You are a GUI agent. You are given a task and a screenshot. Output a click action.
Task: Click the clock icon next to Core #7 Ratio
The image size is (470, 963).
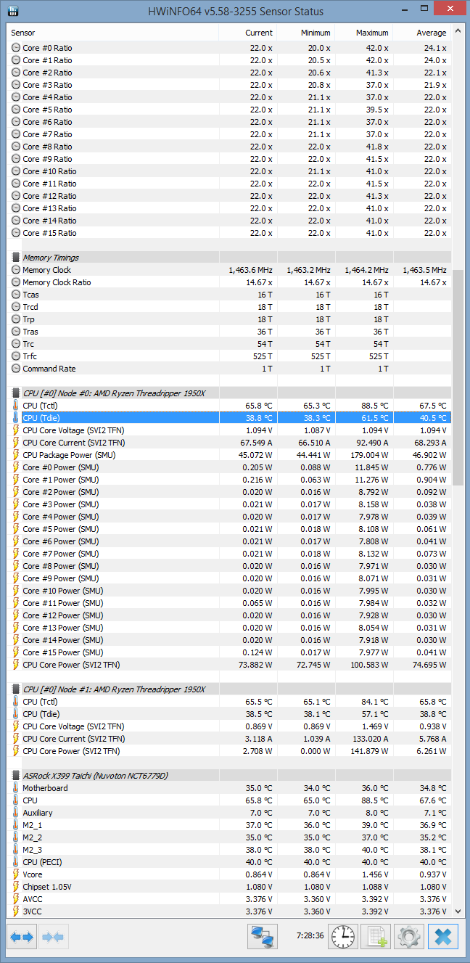16,134
